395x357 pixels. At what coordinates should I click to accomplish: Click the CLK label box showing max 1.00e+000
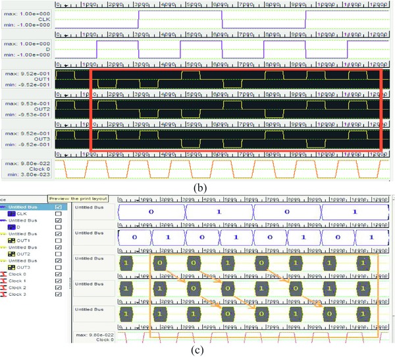click(x=27, y=19)
